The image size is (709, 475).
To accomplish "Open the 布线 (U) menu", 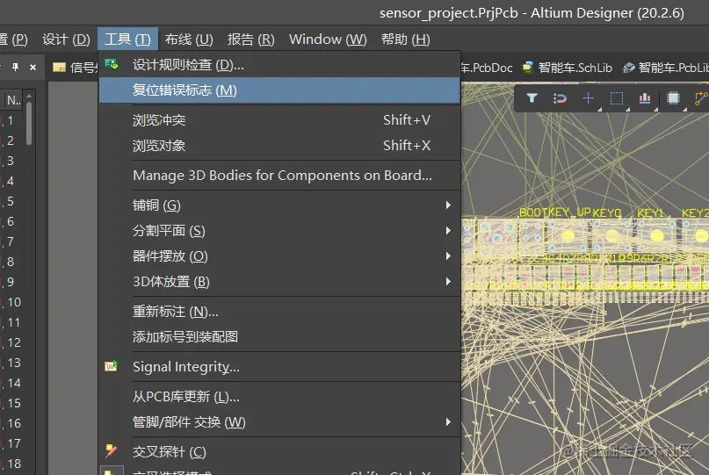I will [x=189, y=40].
